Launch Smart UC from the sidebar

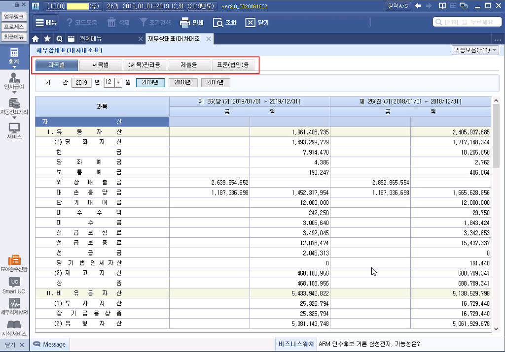click(x=14, y=285)
